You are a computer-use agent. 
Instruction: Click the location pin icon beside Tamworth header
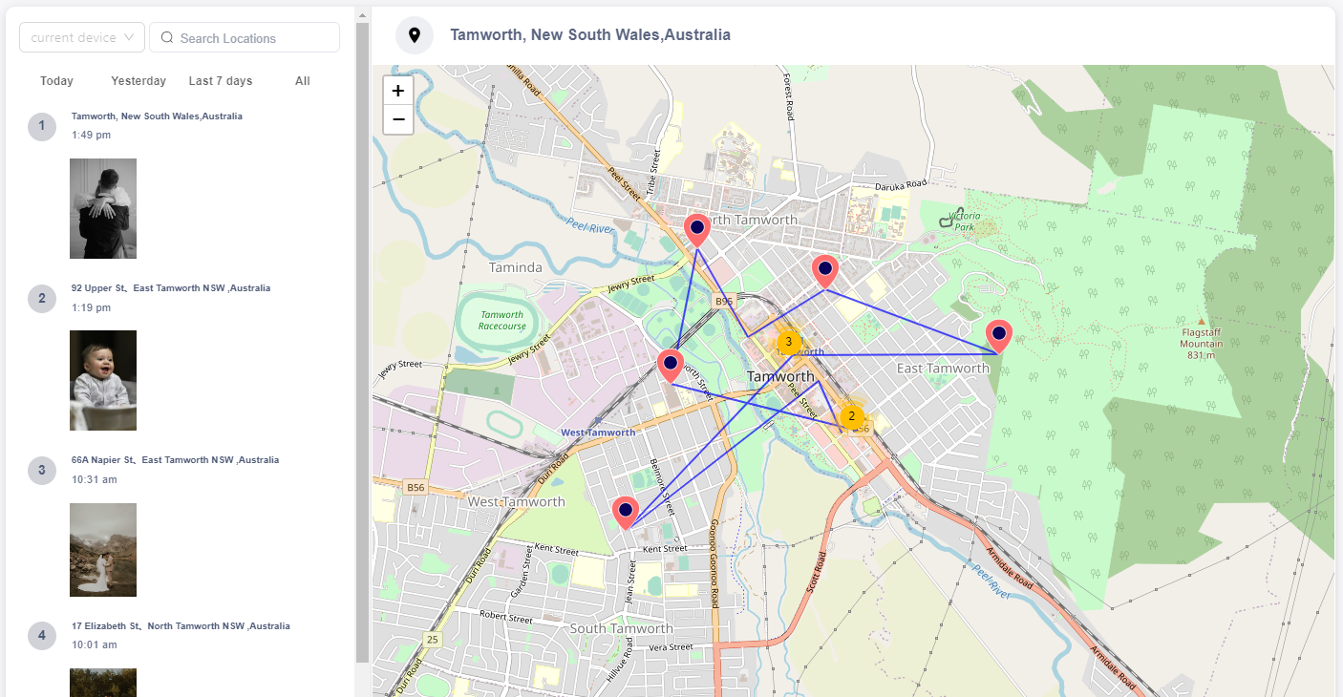coord(414,34)
